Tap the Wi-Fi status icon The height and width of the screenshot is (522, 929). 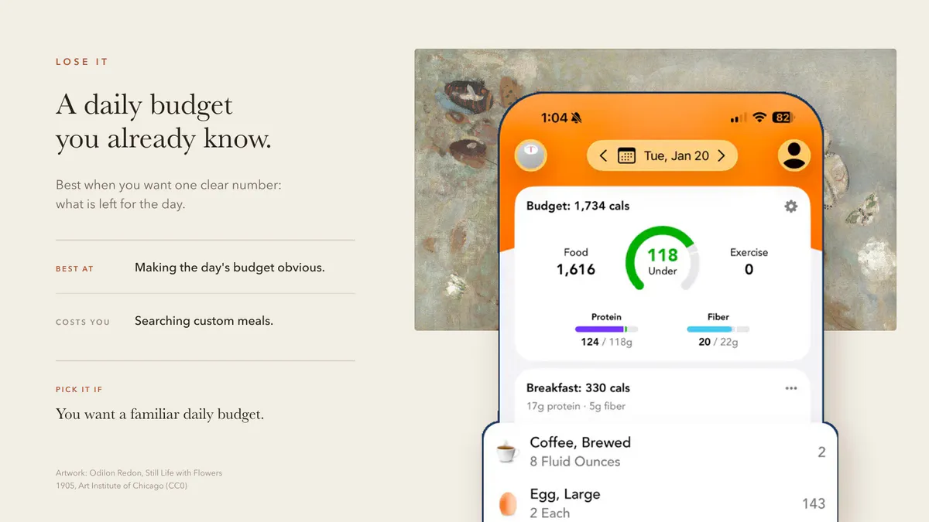pos(759,118)
